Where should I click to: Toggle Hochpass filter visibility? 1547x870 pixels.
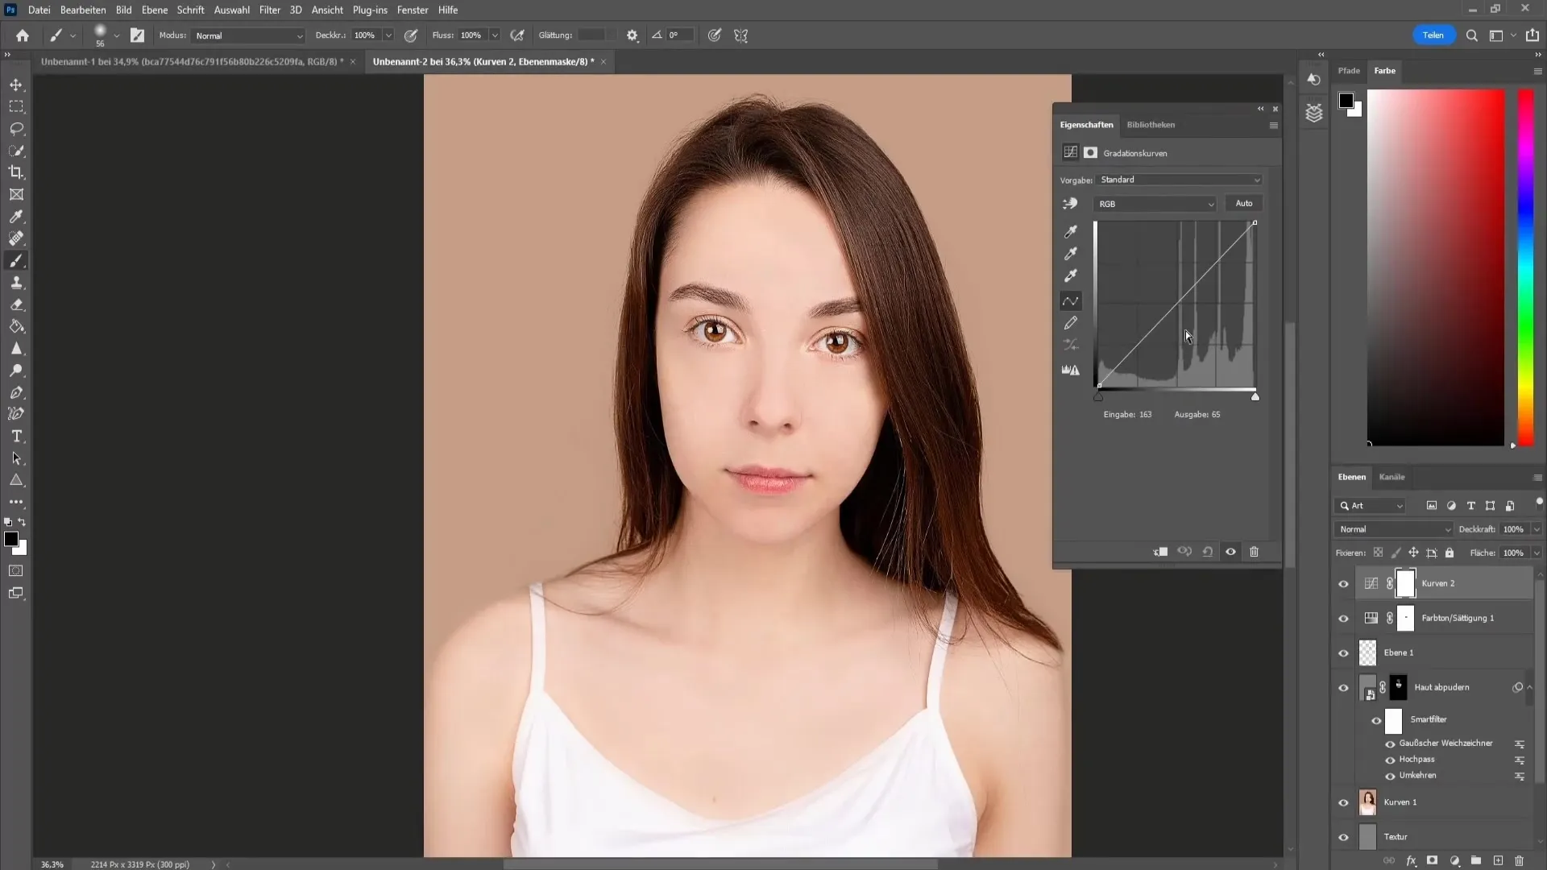point(1390,760)
